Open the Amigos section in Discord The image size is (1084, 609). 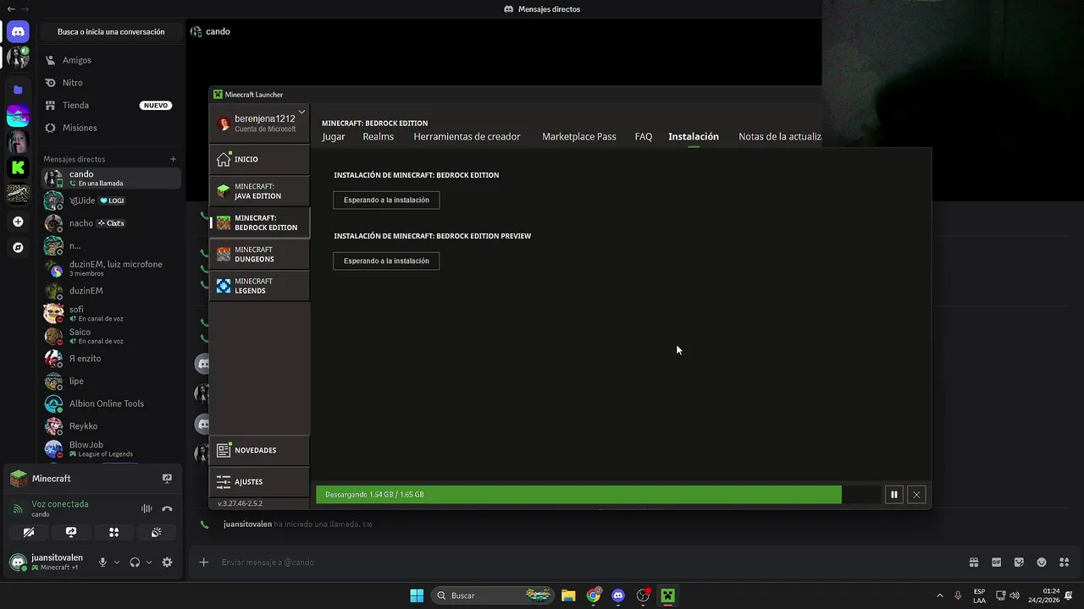click(x=111, y=60)
